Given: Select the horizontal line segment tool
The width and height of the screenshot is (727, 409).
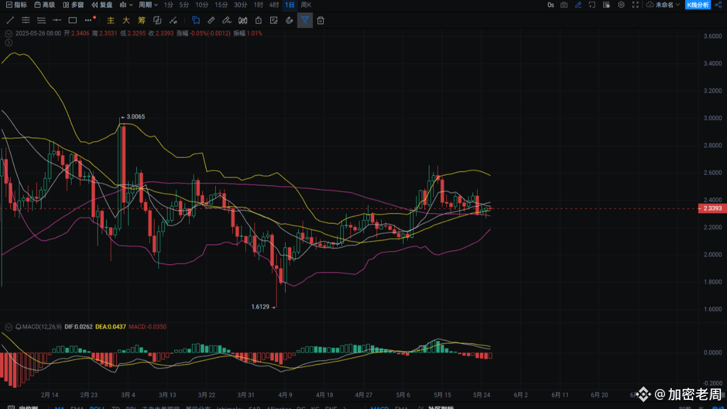Looking at the screenshot, I should tap(57, 20).
